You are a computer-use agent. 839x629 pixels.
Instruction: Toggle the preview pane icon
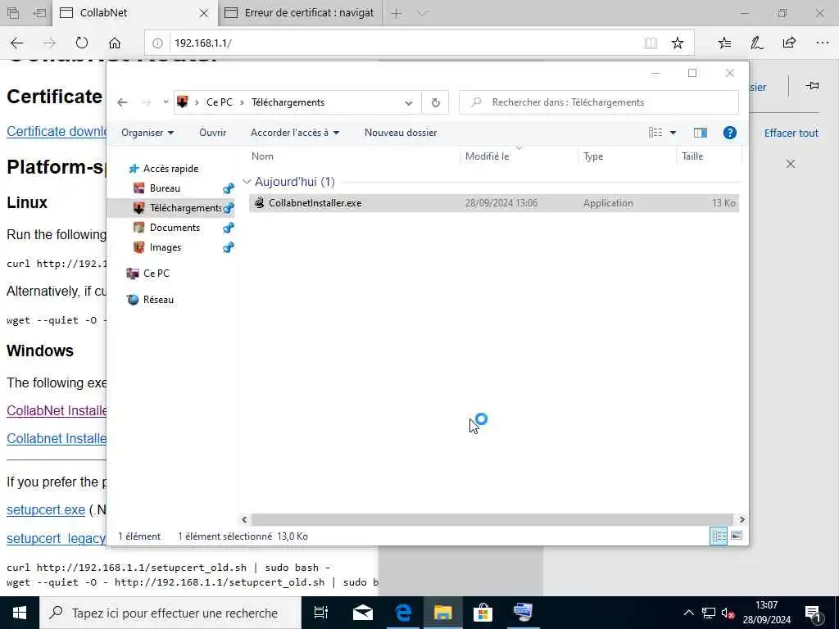pyautogui.click(x=701, y=133)
